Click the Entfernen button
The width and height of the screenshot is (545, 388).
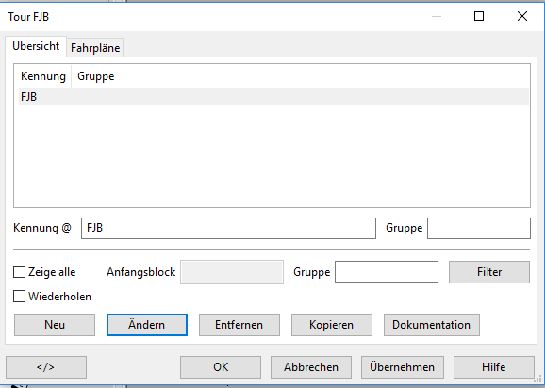[239, 325]
